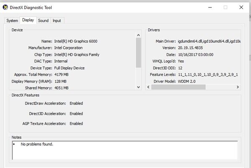
Task: Click the 'Full Display Device' value
Action: pos(69,68)
